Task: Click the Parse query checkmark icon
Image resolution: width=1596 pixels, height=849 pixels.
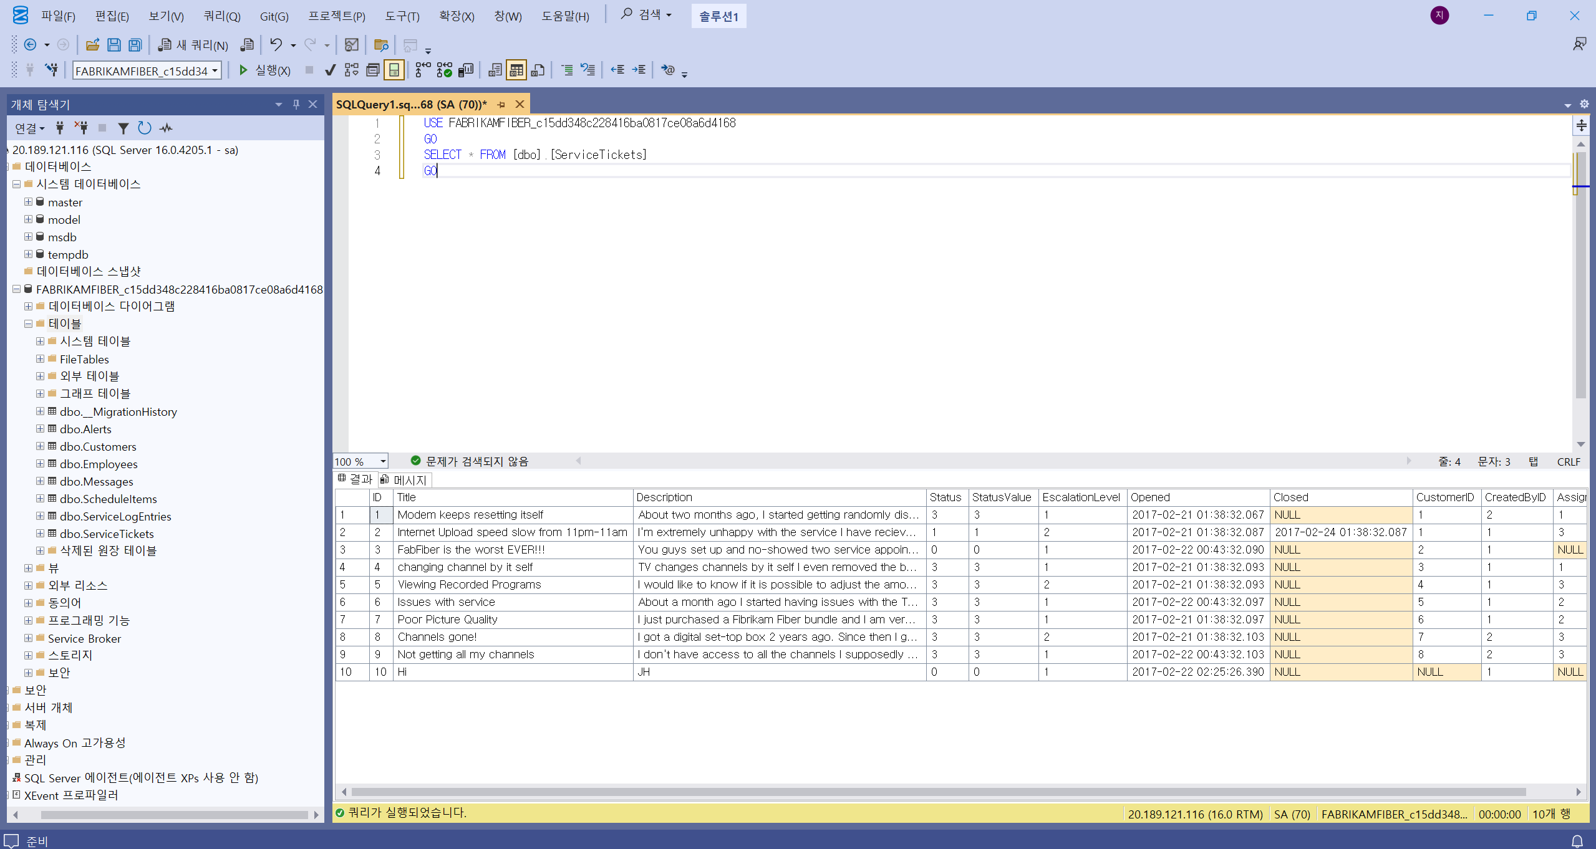Action: click(331, 70)
